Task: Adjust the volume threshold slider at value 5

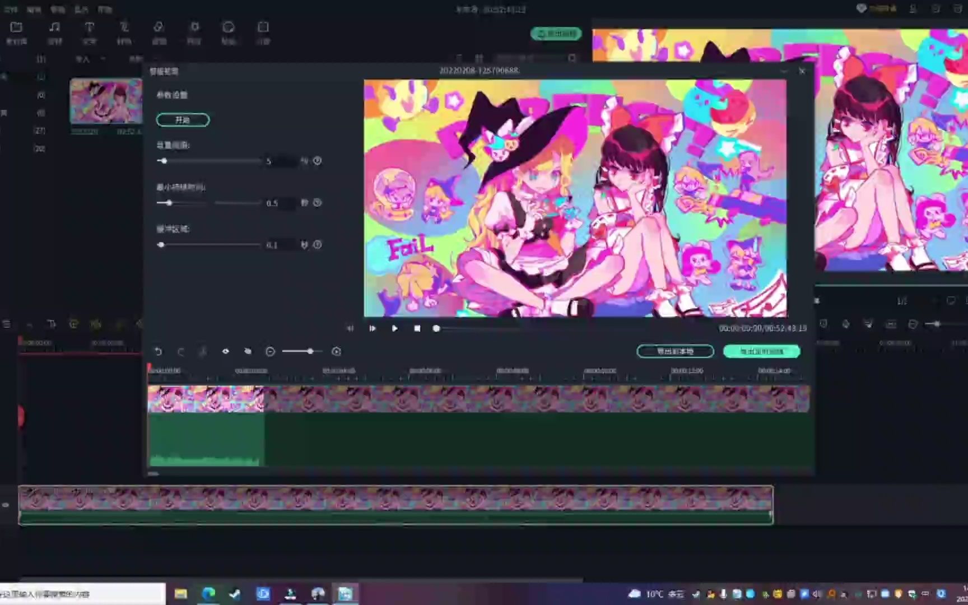Action: point(164,161)
